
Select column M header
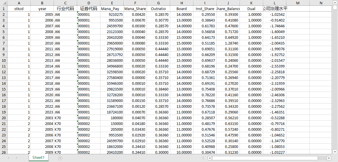[x=298, y=3]
